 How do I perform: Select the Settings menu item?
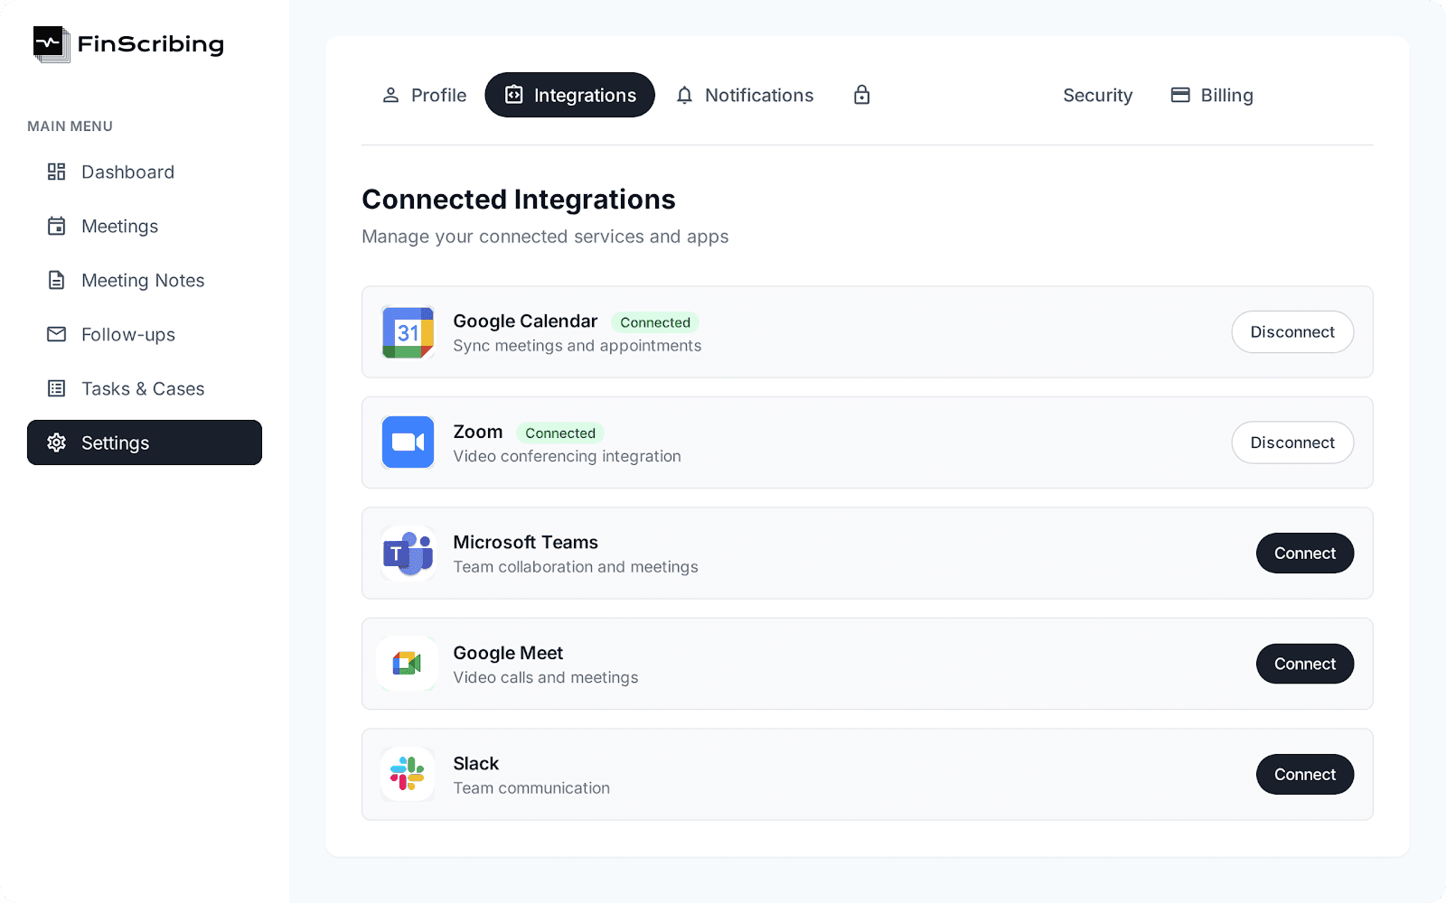point(145,442)
